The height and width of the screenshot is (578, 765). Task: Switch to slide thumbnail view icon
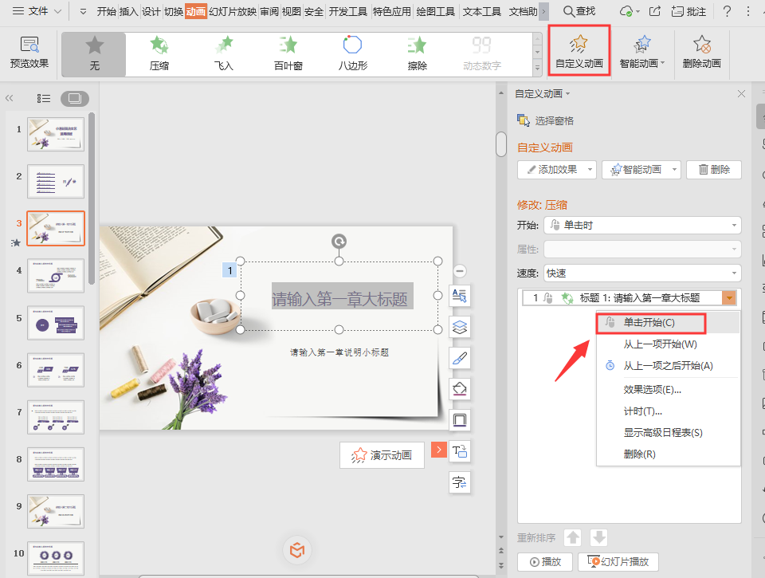75,99
